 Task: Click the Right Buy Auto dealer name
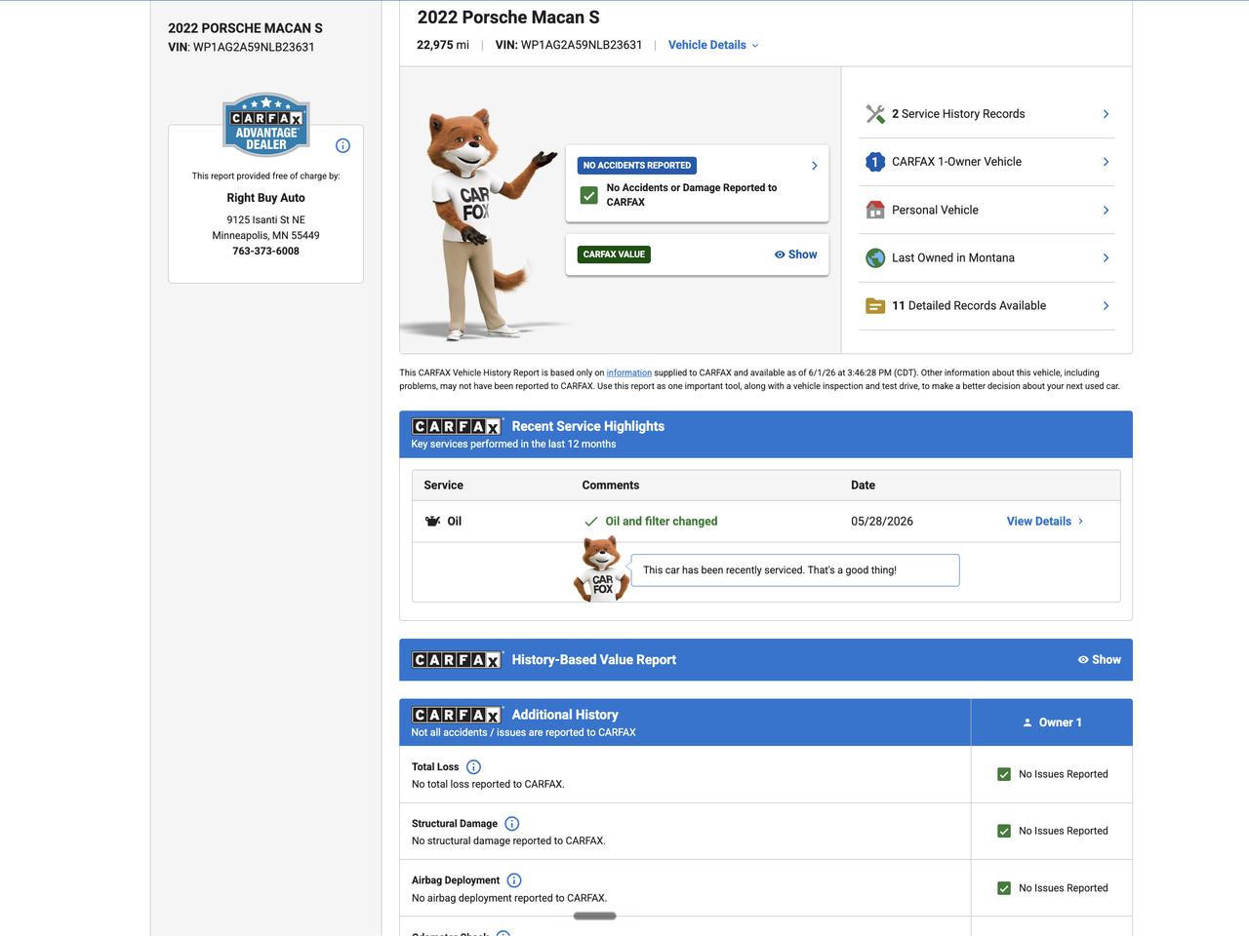coord(265,198)
